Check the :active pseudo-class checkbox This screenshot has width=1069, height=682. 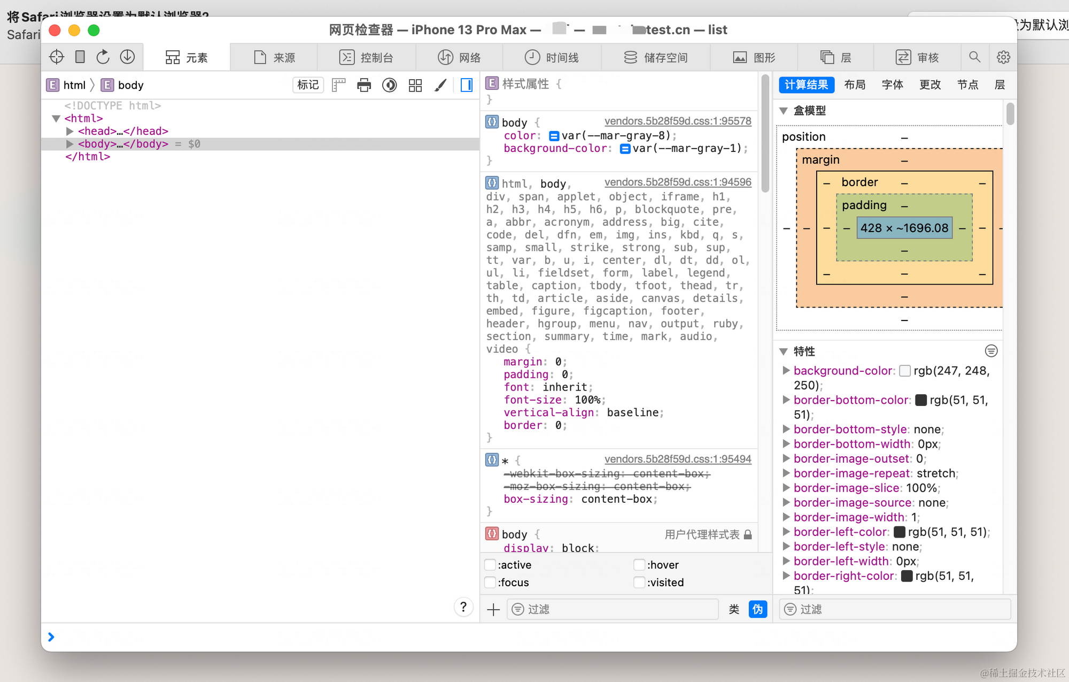pyautogui.click(x=490, y=564)
